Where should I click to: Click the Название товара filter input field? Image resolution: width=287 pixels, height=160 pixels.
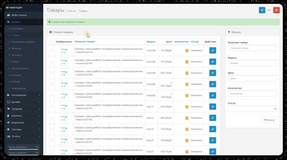pyautogui.click(x=252, y=48)
